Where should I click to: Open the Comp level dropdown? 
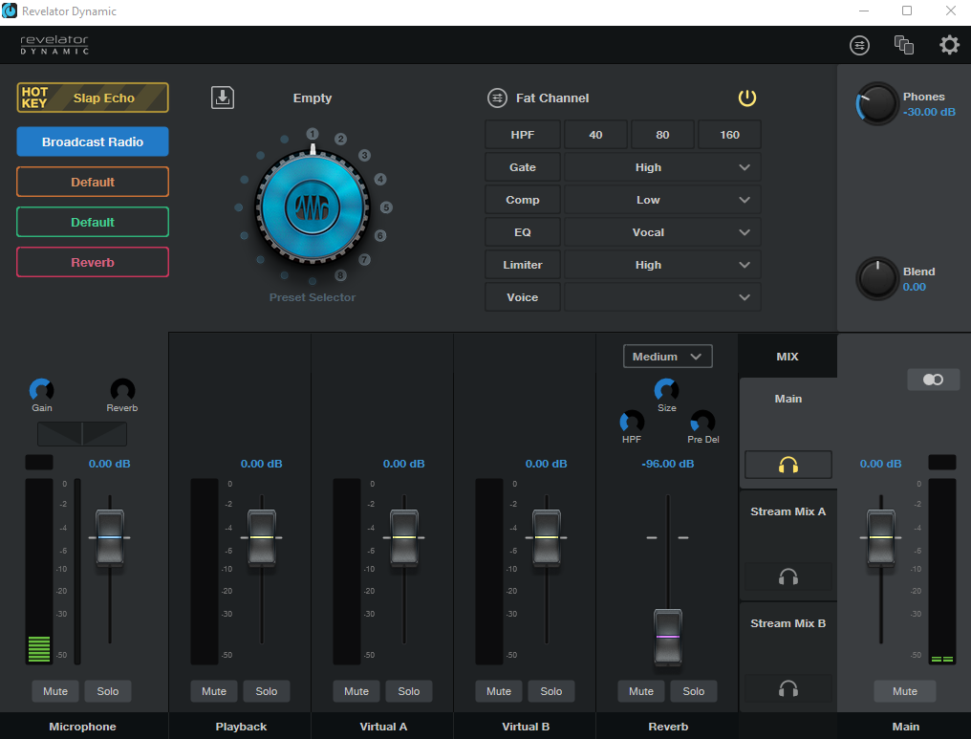point(662,200)
